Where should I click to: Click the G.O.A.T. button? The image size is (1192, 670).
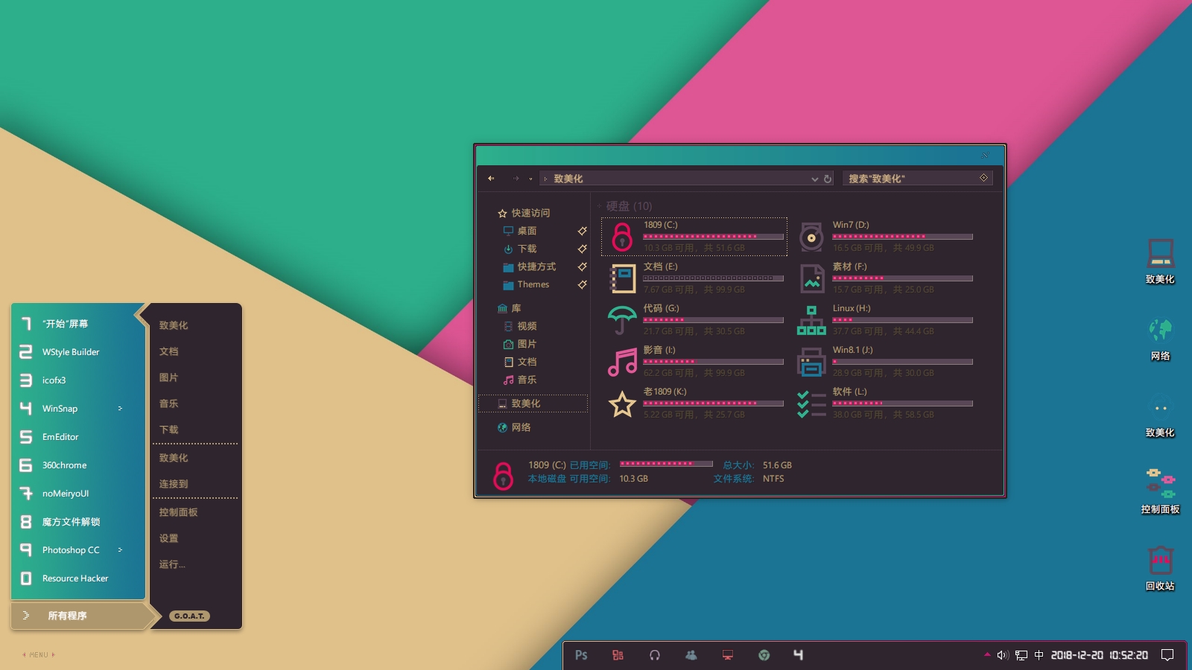coord(189,616)
